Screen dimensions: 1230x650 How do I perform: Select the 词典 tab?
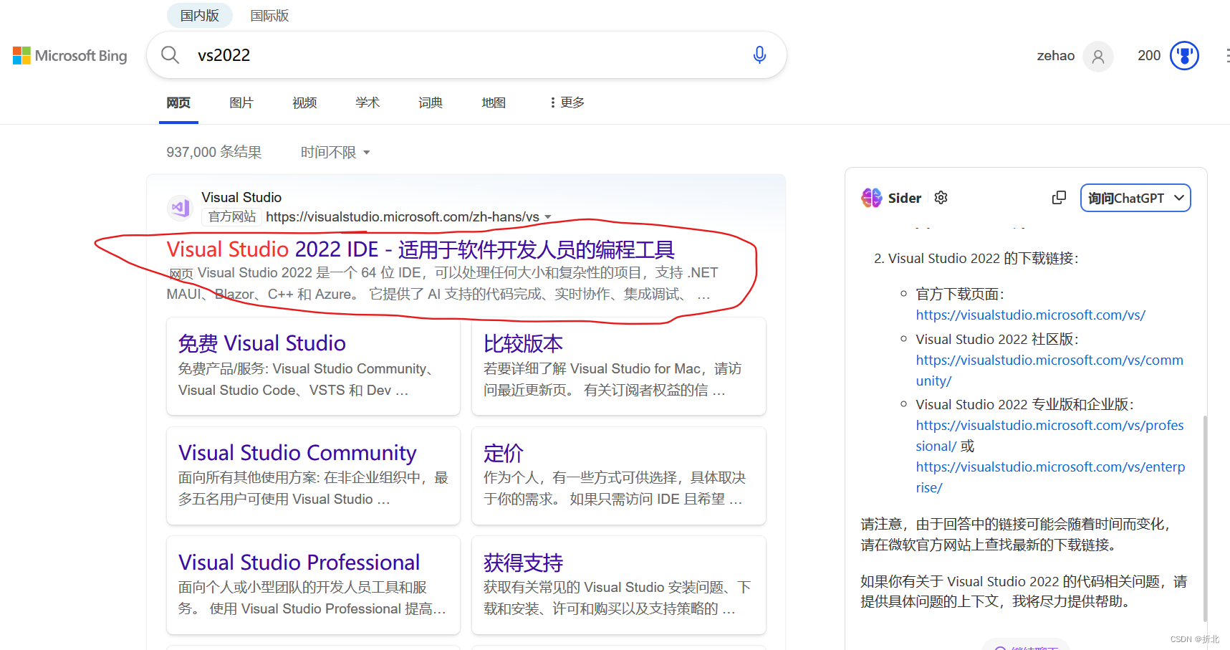431,102
